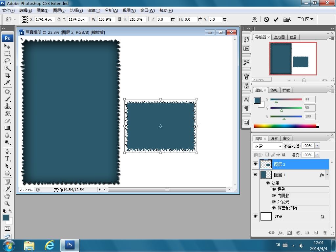The width and height of the screenshot is (336, 252).
Task: Click the foreground color swatch in Color panel
Action: coord(257,100)
